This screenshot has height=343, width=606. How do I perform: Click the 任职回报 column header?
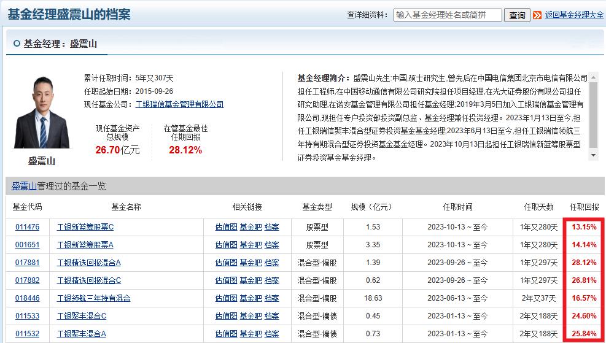[x=584, y=207]
